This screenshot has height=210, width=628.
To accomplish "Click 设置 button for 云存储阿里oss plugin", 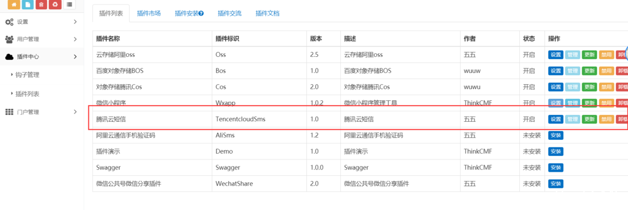I will pos(556,55).
